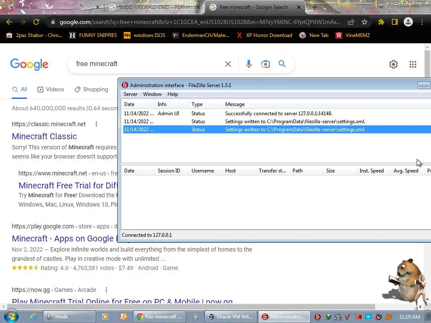The width and height of the screenshot is (431, 323).
Task: Click the Path column header
Action: tap(306, 171)
